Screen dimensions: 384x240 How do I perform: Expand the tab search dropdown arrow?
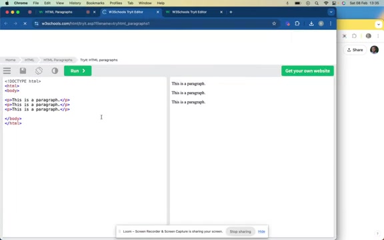click(x=331, y=12)
